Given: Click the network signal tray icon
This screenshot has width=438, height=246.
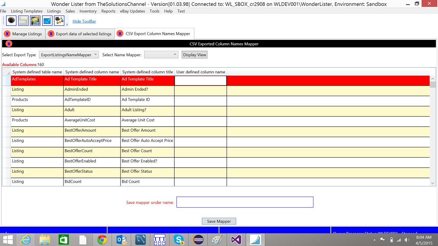Looking at the screenshot, I should click(399, 240).
